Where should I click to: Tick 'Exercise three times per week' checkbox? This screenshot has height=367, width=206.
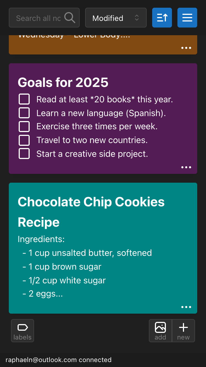pos(24,127)
